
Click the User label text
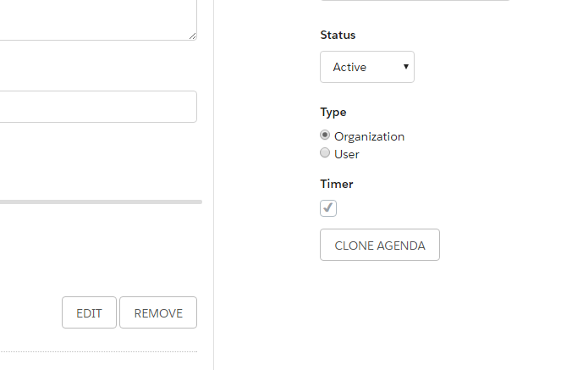(347, 154)
